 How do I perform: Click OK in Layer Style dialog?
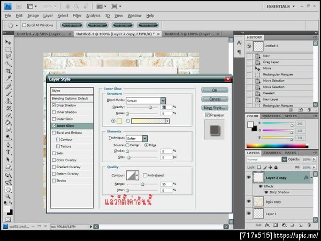pyautogui.click(x=215, y=90)
